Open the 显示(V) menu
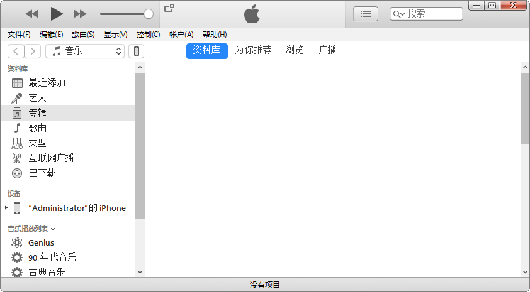The width and height of the screenshot is (530, 292). (x=116, y=35)
